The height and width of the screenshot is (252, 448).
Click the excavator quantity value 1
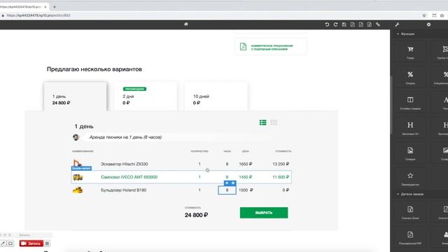[x=199, y=164]
